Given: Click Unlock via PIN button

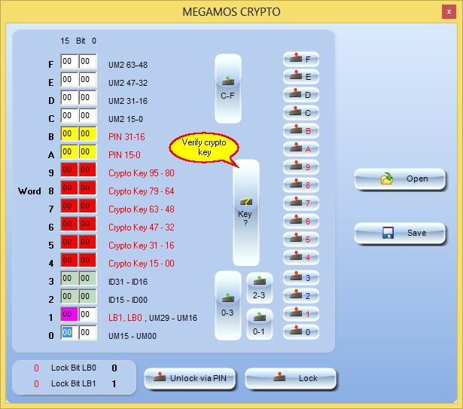Looking at the screenshot, I should click(190, 378).
